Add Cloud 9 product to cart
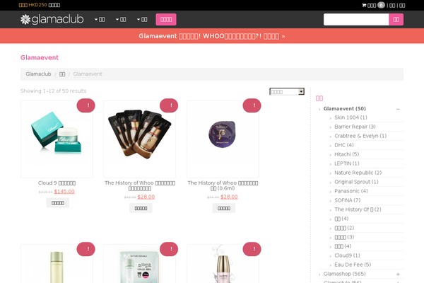This screenshot has height=283, width=424. tap(58, 203)
